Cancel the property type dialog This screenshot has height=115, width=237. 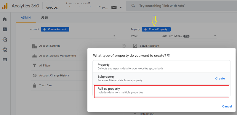click(x=227, y=106)
